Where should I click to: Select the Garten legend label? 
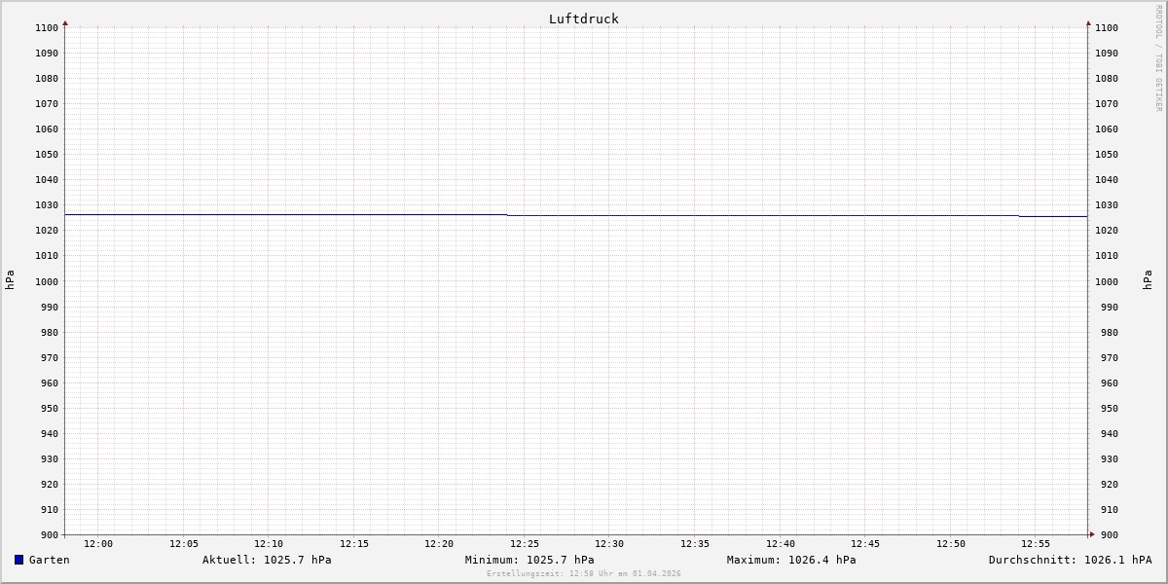tap(49, 560)
